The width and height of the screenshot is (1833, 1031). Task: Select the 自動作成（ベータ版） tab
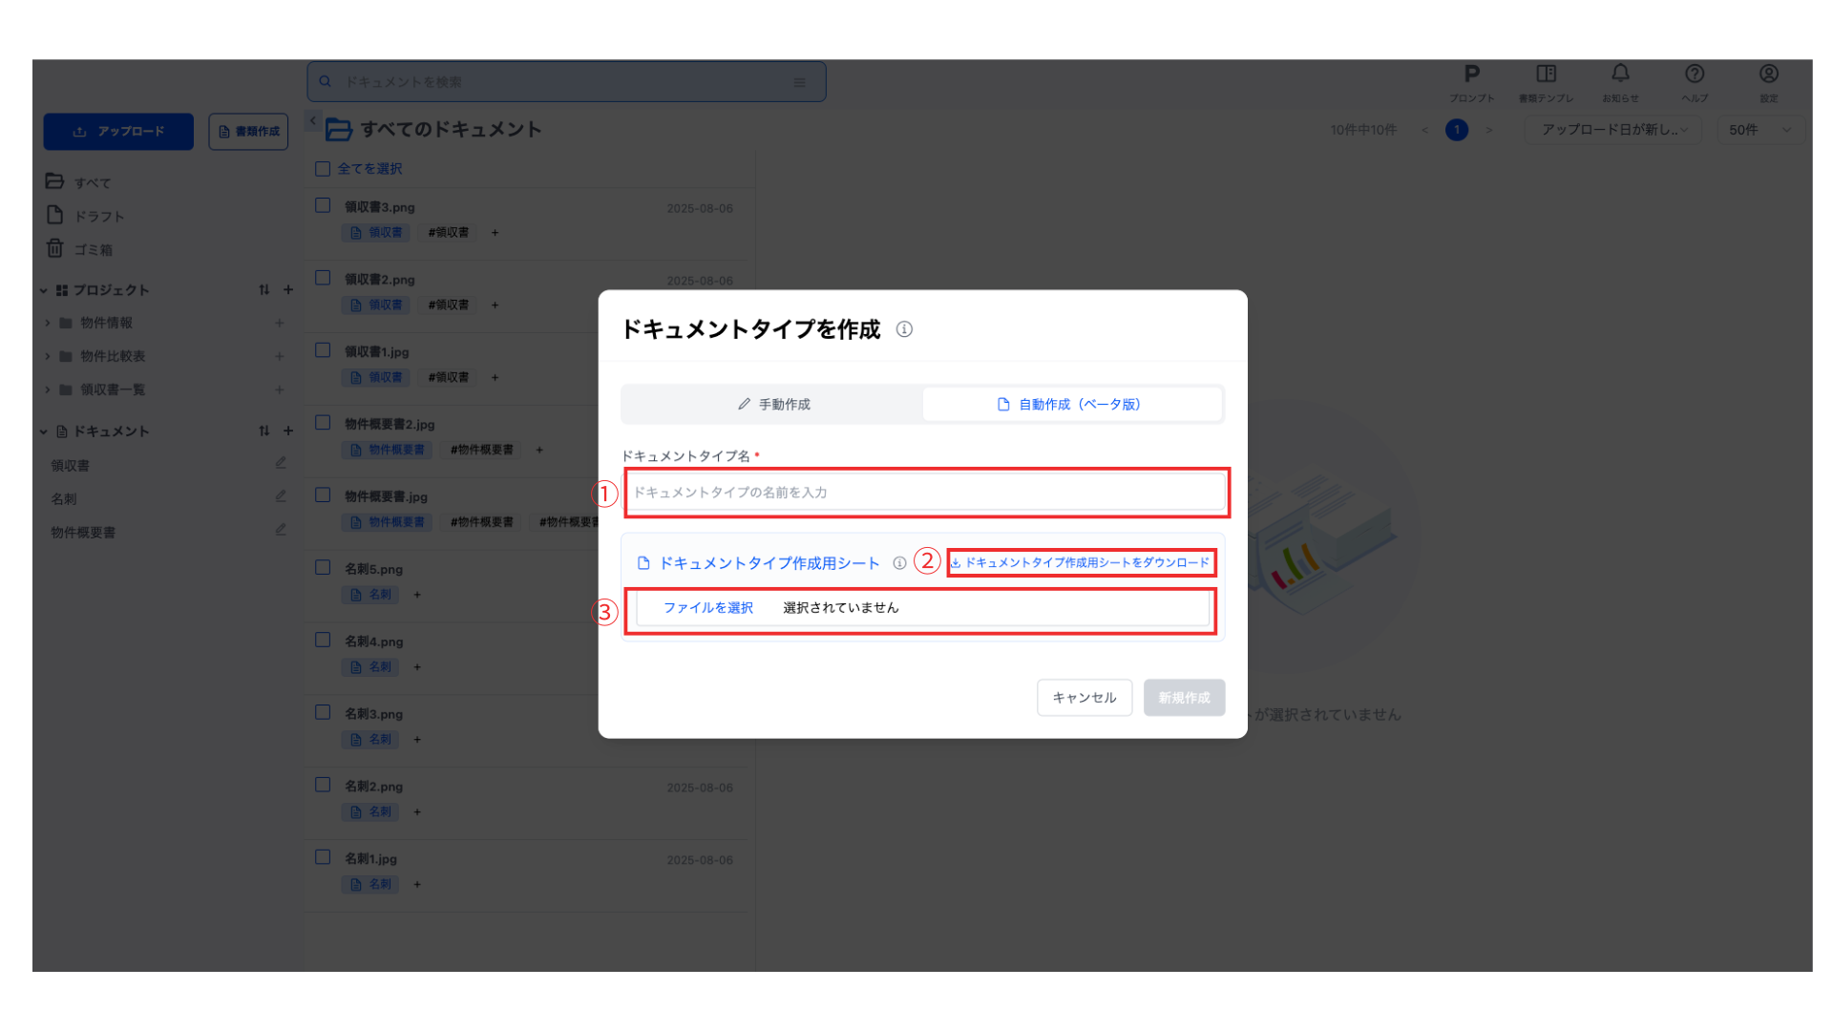click(x=1070, y=405)
